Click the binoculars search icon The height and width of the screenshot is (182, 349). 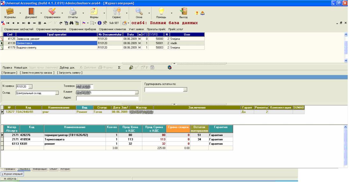tap(71, 23)
